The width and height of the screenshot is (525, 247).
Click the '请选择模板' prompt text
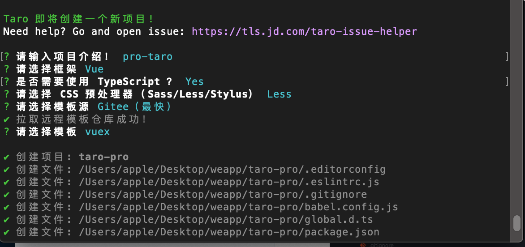click(46, 132)
